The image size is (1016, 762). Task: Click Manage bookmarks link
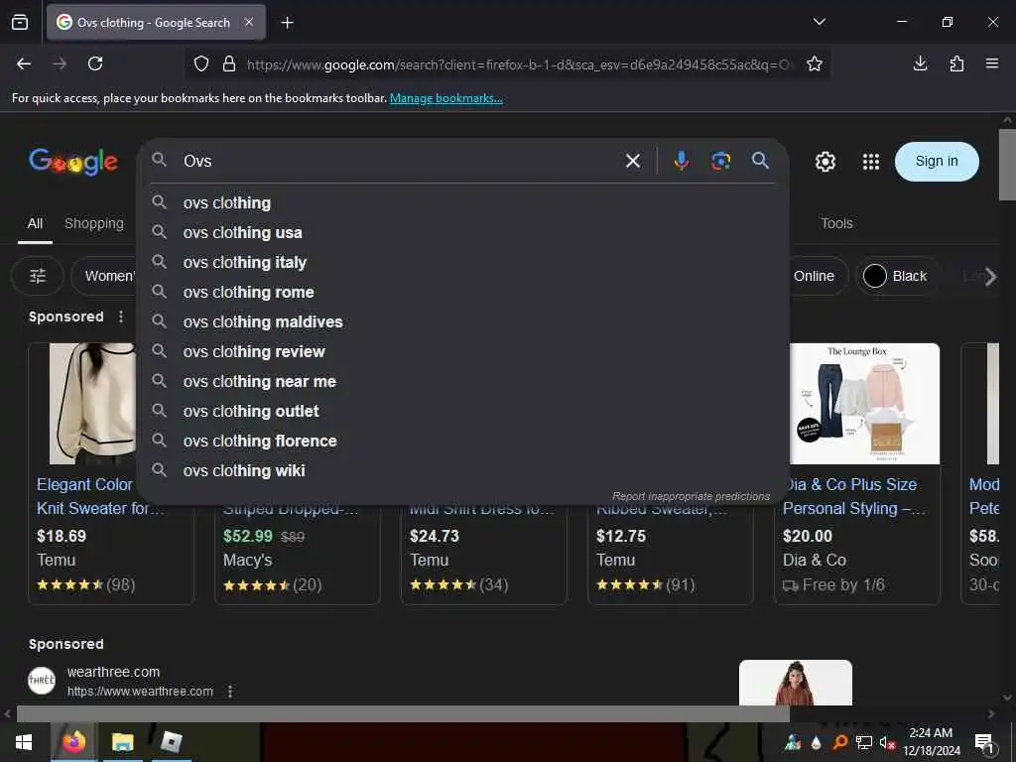click(445, 98)
